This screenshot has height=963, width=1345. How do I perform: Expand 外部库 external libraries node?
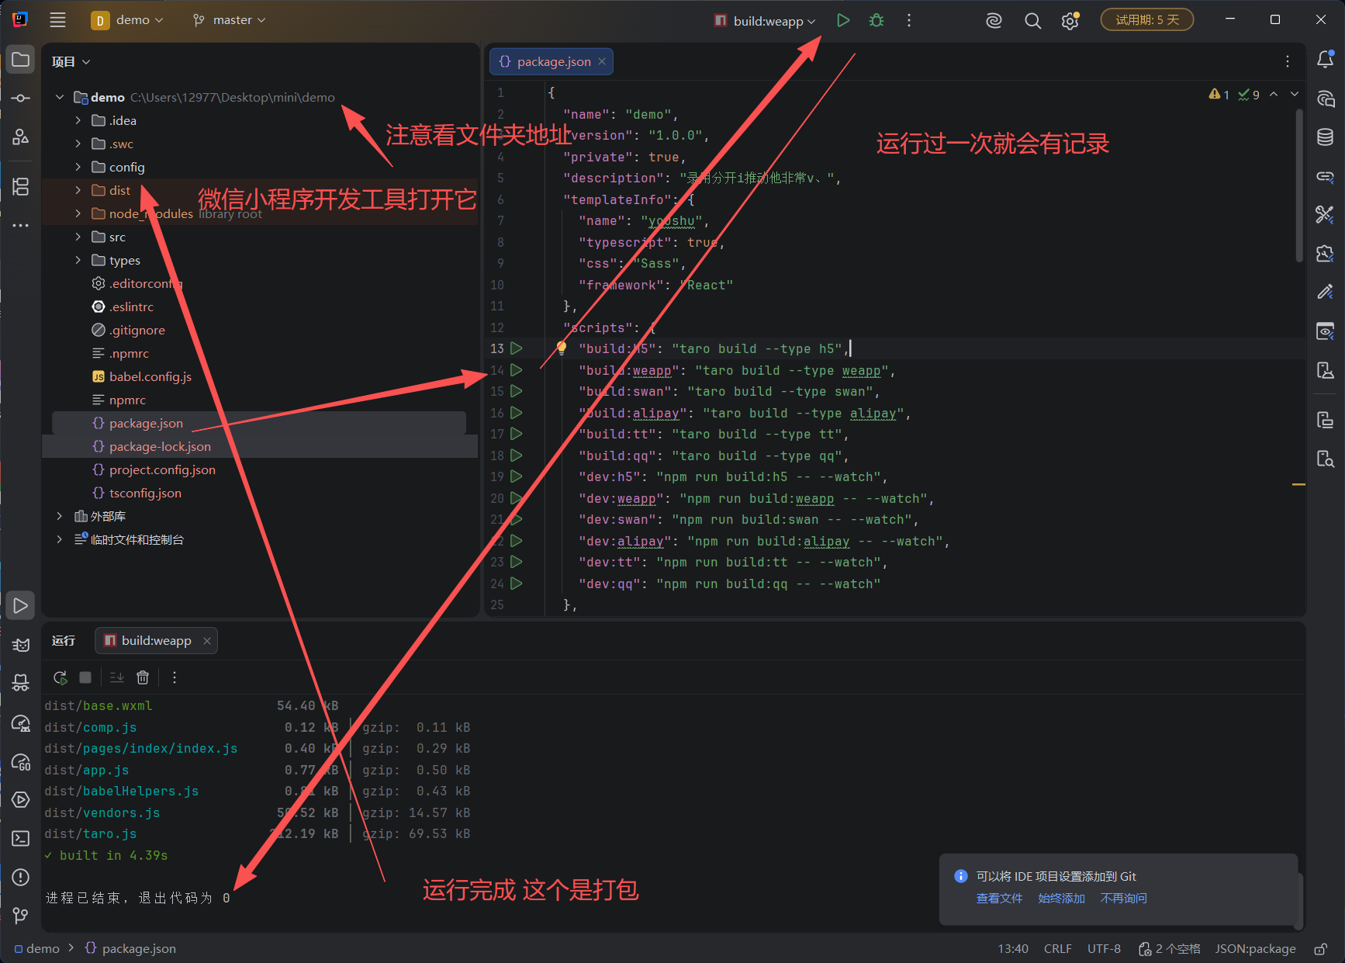click(60, 516)
